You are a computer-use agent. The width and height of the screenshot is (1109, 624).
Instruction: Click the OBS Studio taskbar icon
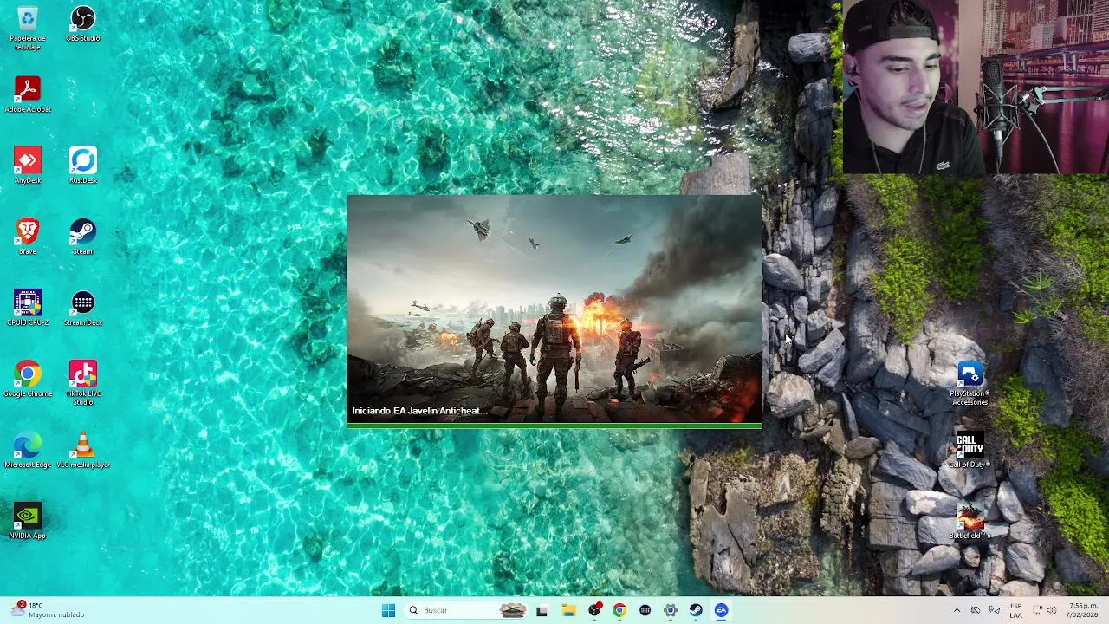(594, 610)
